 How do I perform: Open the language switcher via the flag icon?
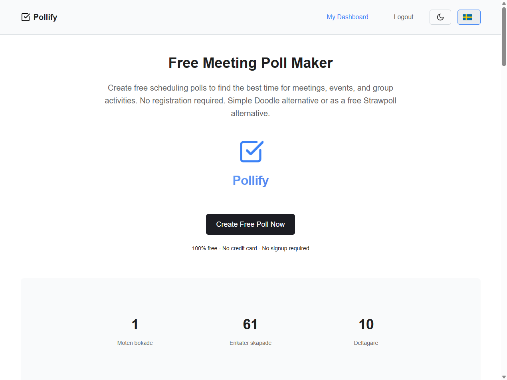pos(469,17)
